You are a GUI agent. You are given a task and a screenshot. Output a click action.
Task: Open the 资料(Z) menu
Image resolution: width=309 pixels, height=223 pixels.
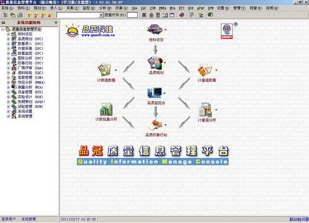click(x=24, y=8)
